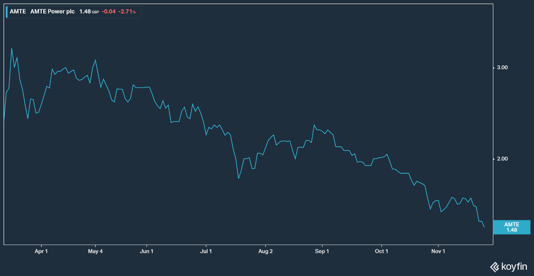Click the Jul 1 date label

[x=206, y=251]
